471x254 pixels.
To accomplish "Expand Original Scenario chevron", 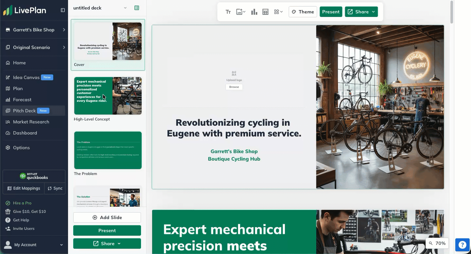I will (64, 47).
